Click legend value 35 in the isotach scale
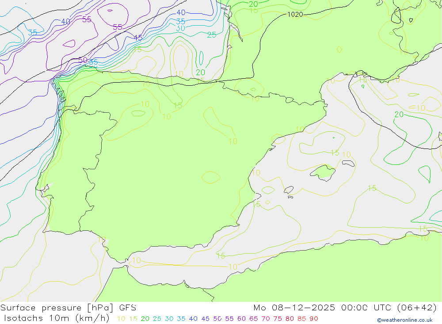 (181, 319)
